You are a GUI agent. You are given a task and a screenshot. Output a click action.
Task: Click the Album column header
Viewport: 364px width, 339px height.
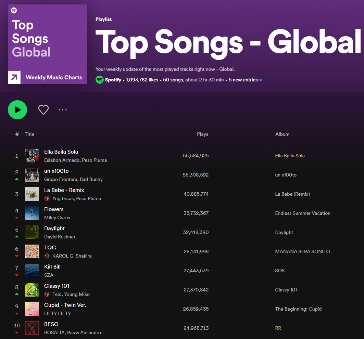point(282,134)
